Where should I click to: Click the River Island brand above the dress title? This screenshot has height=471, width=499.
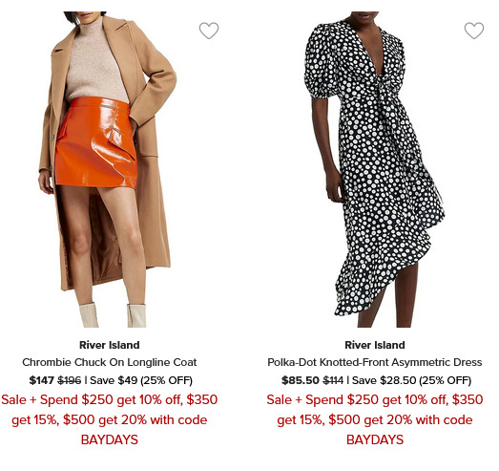tap(375, 345)
